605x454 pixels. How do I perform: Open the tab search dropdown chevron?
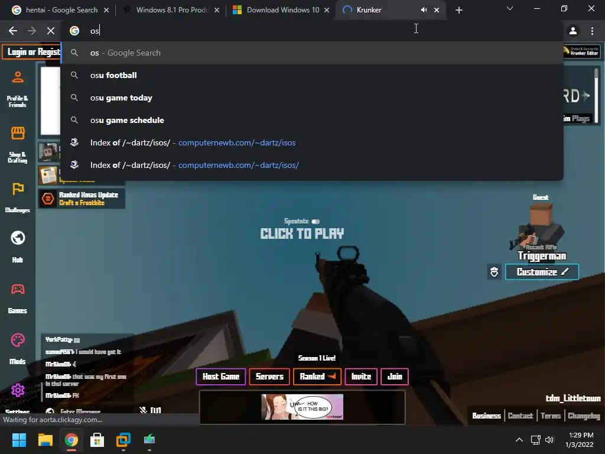coord(510,8)
